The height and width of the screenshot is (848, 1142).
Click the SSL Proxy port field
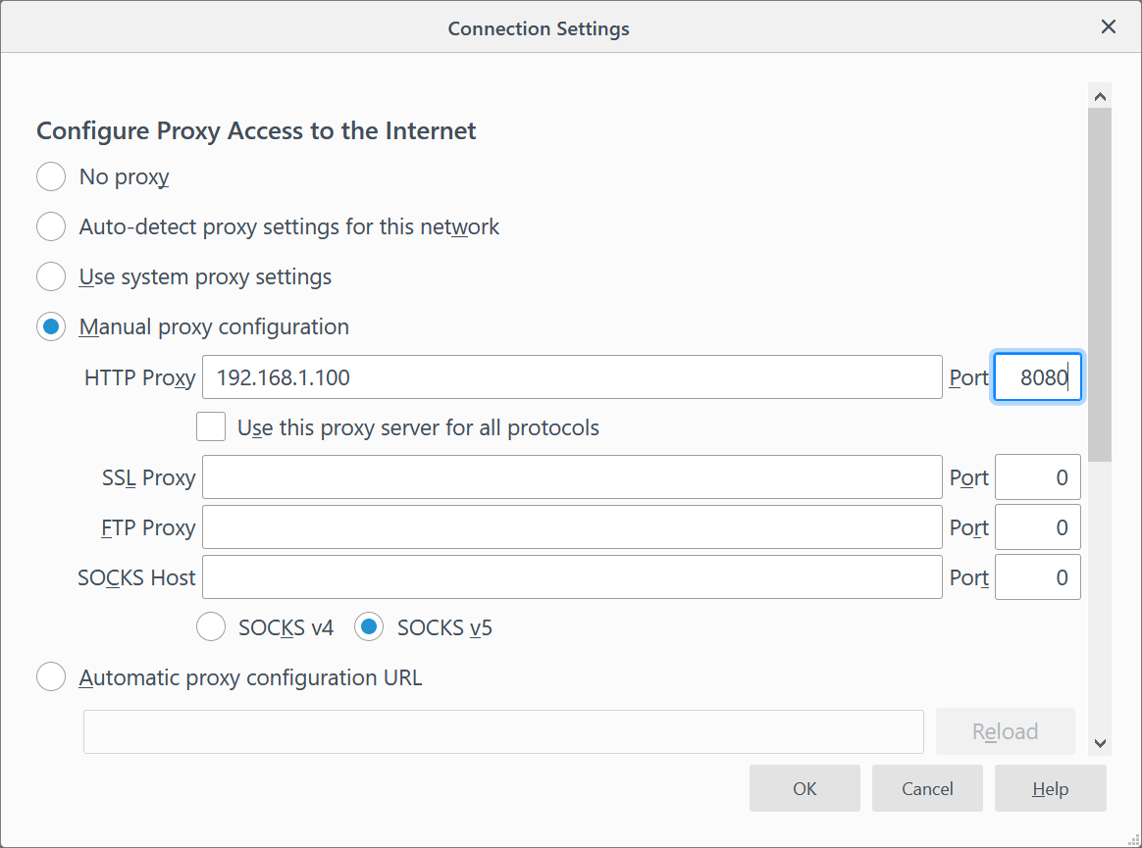(x=1037, y=478)
